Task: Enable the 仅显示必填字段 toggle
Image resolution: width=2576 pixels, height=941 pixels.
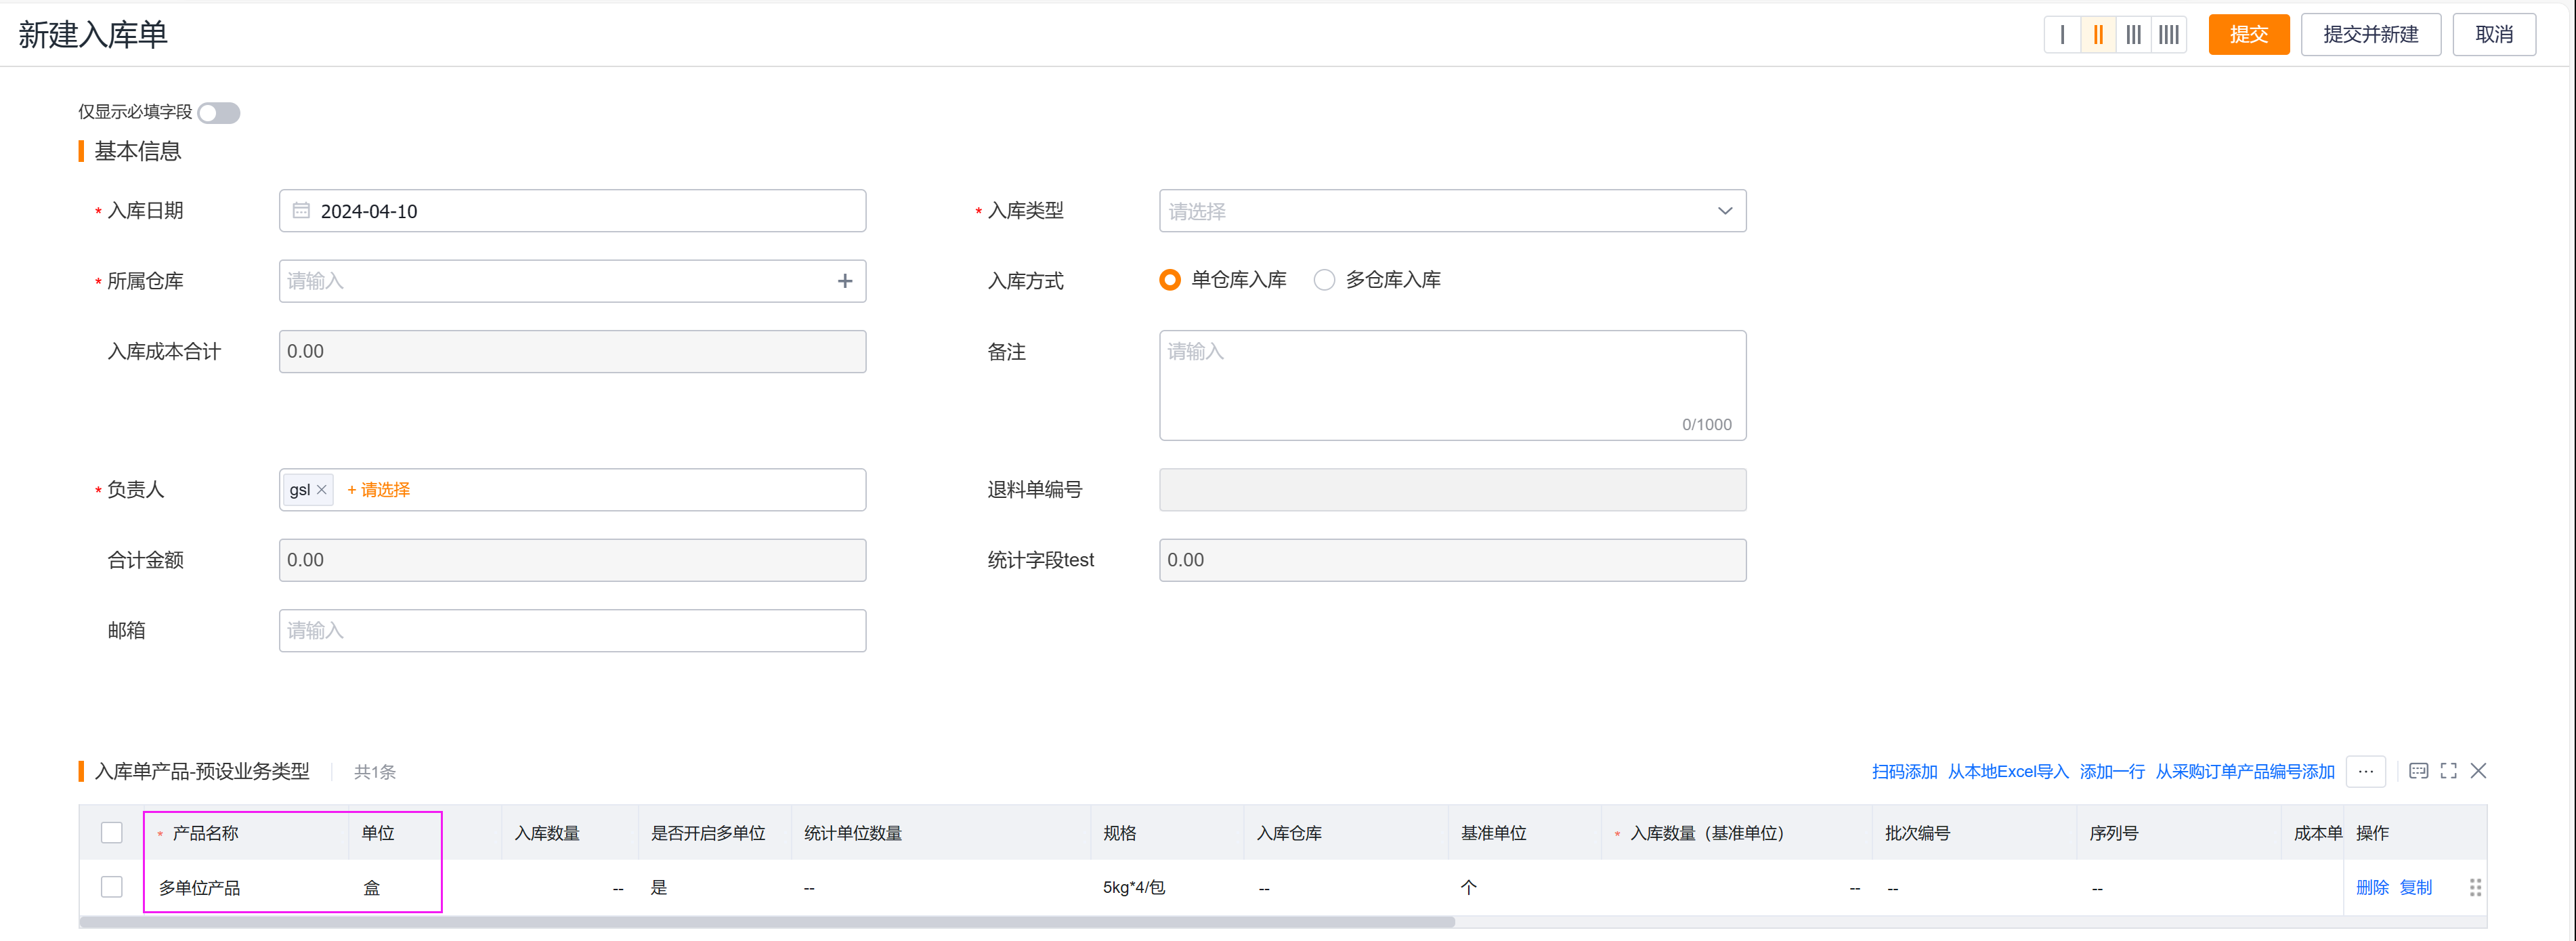Action: [219, 112]
